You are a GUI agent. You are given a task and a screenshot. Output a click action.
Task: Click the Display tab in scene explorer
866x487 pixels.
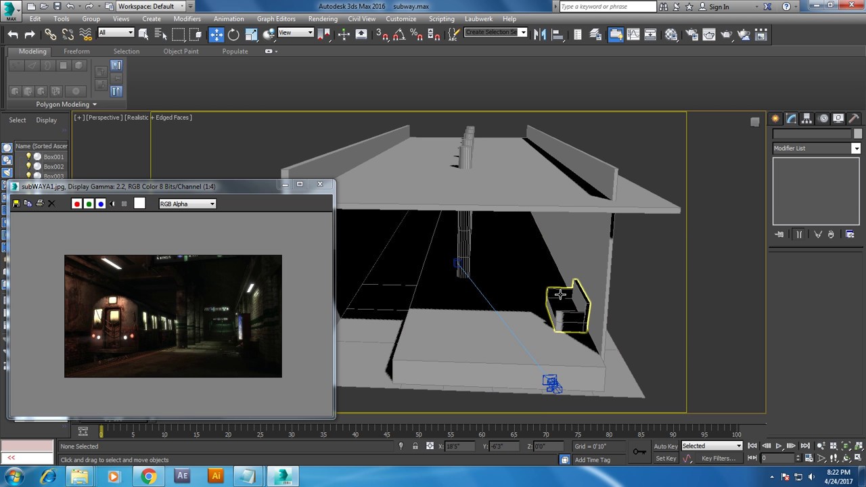pyautogui.click(x=47, y=120)
